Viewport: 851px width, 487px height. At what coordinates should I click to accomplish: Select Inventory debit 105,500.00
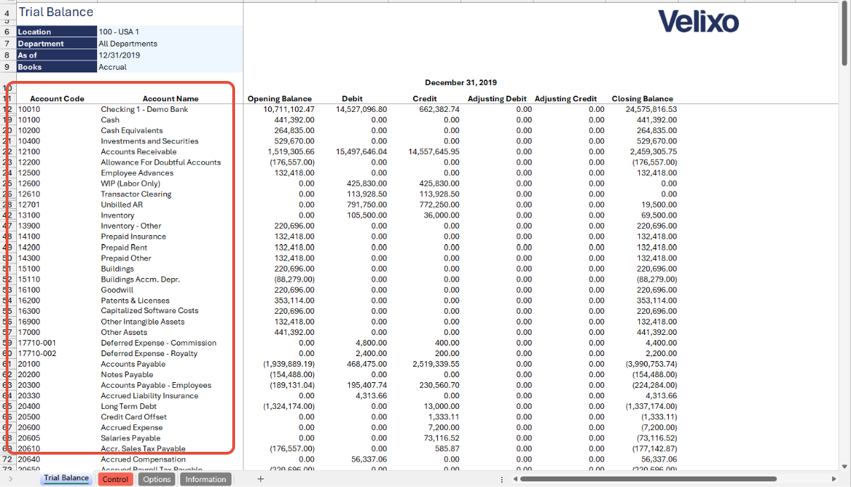(x=367, y=215)
